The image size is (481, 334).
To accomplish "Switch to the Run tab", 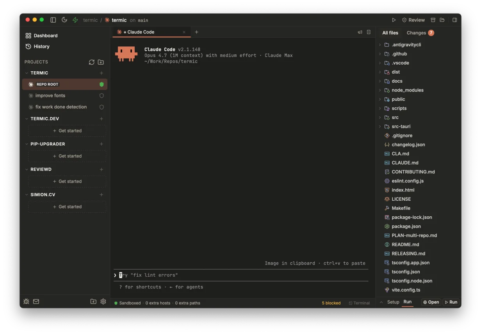I will [407, 302].
